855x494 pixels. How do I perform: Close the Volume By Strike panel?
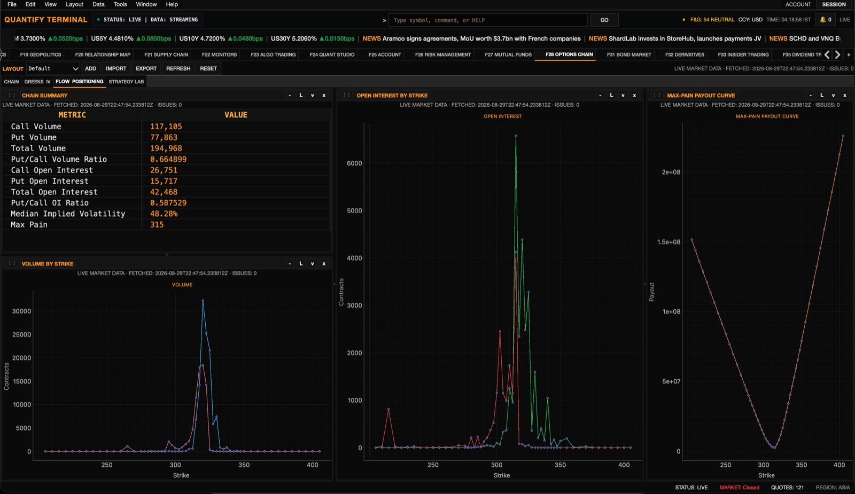coord(324,263)
